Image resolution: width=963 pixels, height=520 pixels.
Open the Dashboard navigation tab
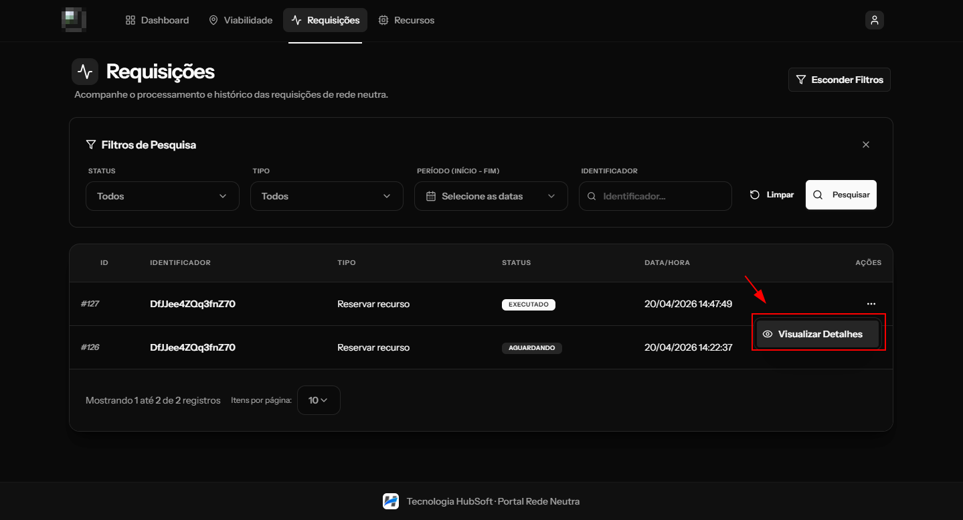click(x=157, y=20)
